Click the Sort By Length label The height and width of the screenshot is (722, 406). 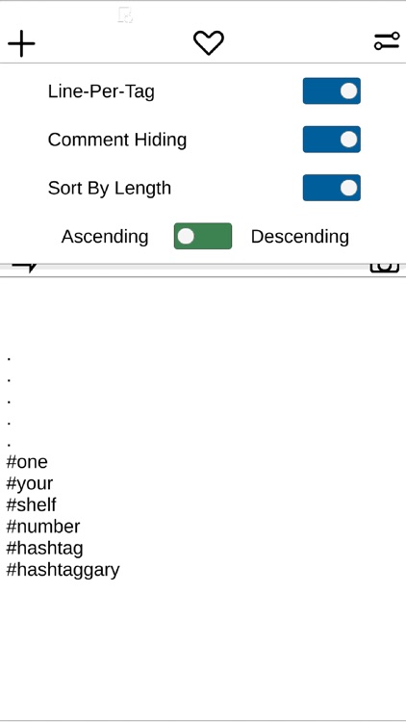click(110, 189)
